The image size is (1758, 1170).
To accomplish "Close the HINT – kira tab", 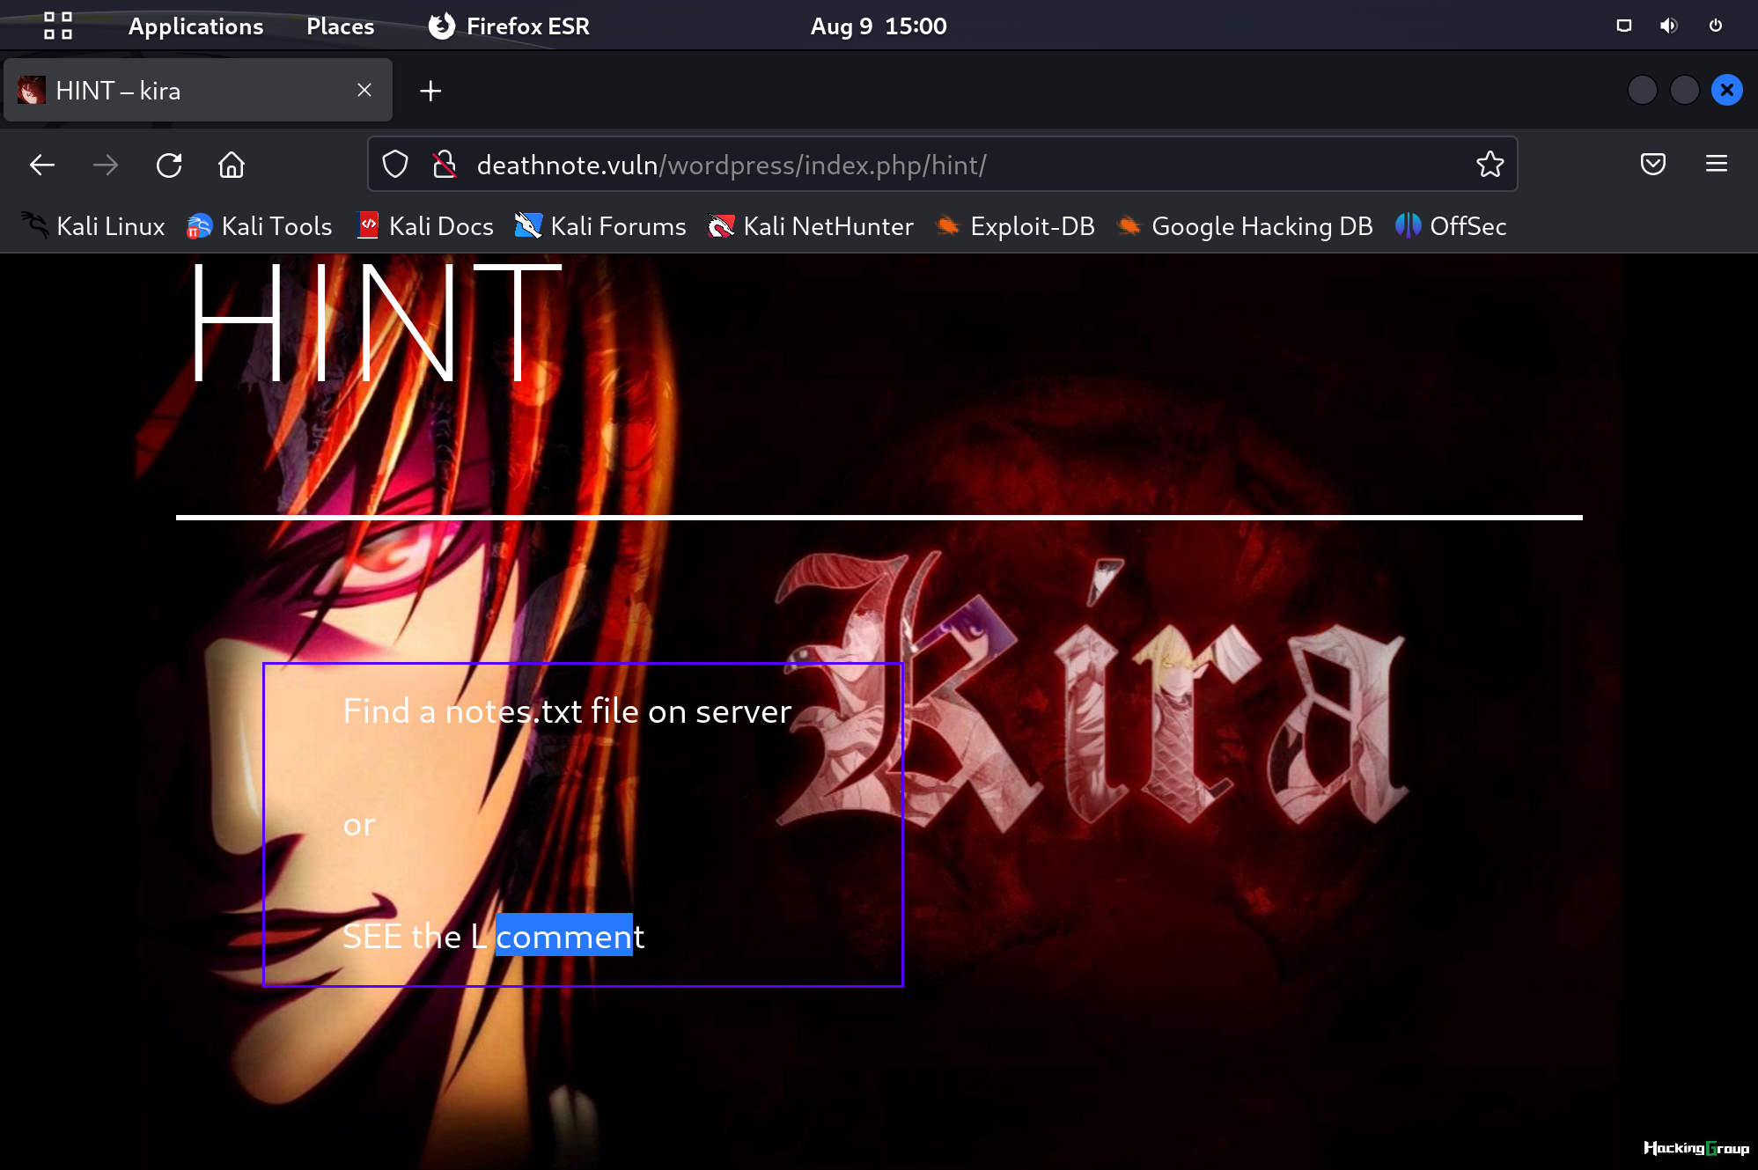I will pyautogui.click(x=364, y=90).
